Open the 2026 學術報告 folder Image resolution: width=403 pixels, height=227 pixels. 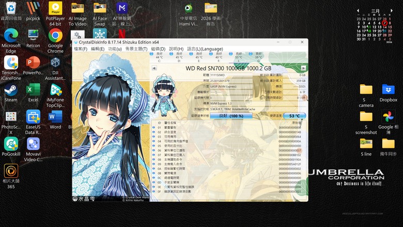pyautogui.click(x=211, y=14)
